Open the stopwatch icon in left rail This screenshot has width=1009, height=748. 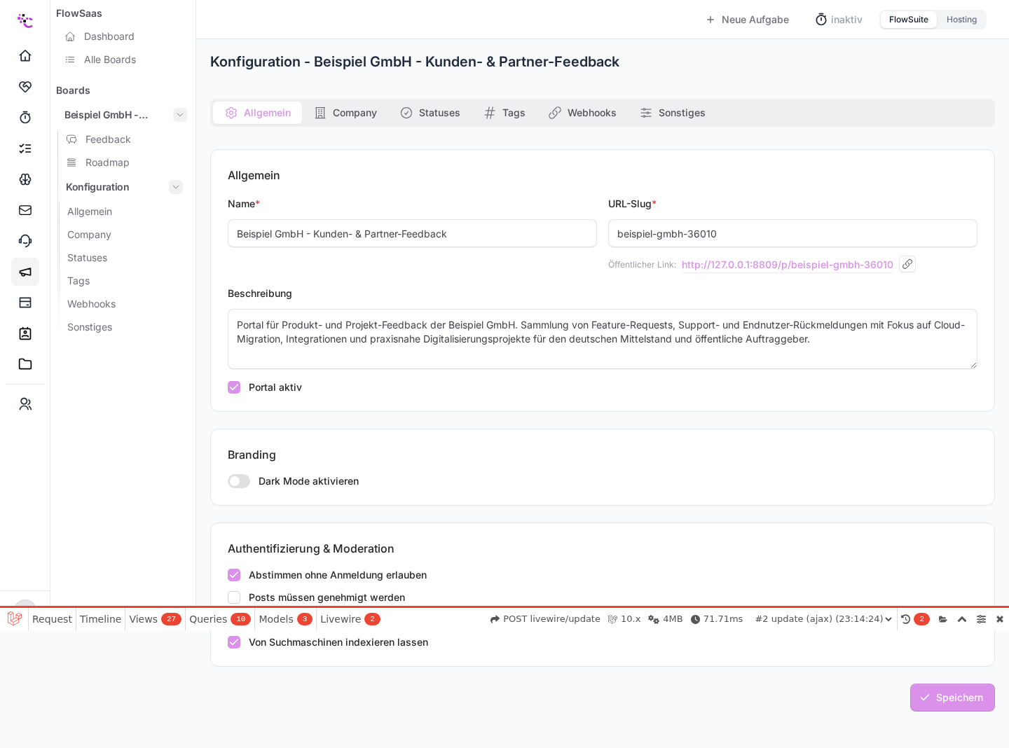coord(25,117)
